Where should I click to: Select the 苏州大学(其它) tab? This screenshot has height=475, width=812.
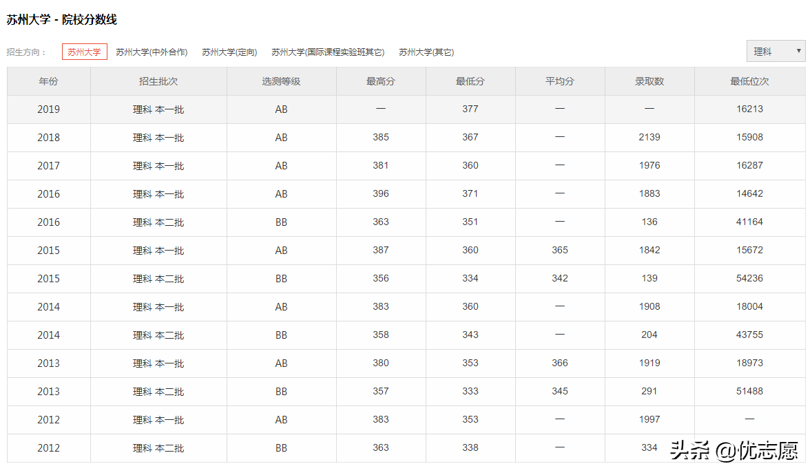pyautogui.click(x=426, y=51)
